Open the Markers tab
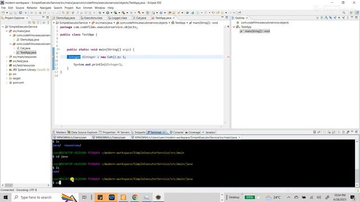Image resolution: width=360 pixels, height=202 pixels. [59, 132]
